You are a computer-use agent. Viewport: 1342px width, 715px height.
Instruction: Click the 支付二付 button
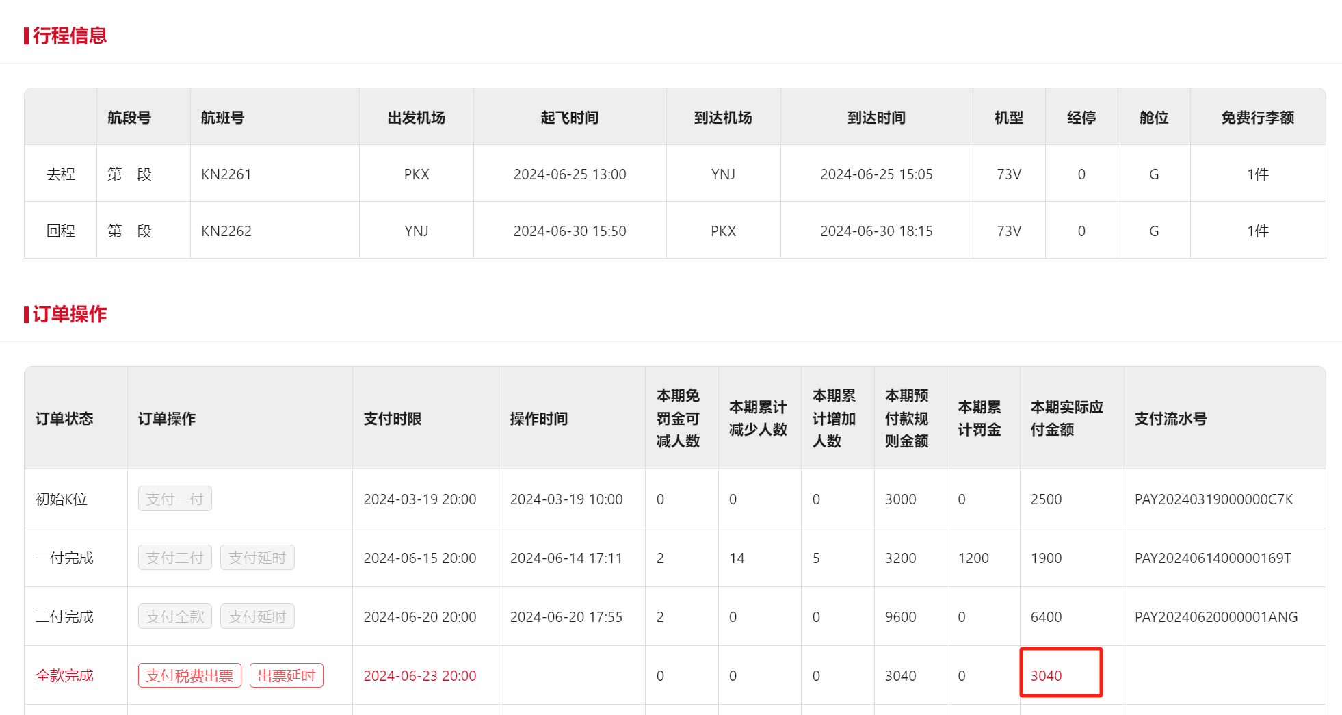click(x=174, y=558)
